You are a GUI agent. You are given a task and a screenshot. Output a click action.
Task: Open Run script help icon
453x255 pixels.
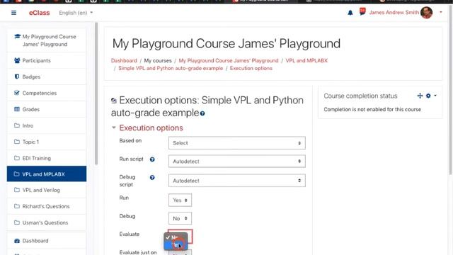click(x=152, y=159)
